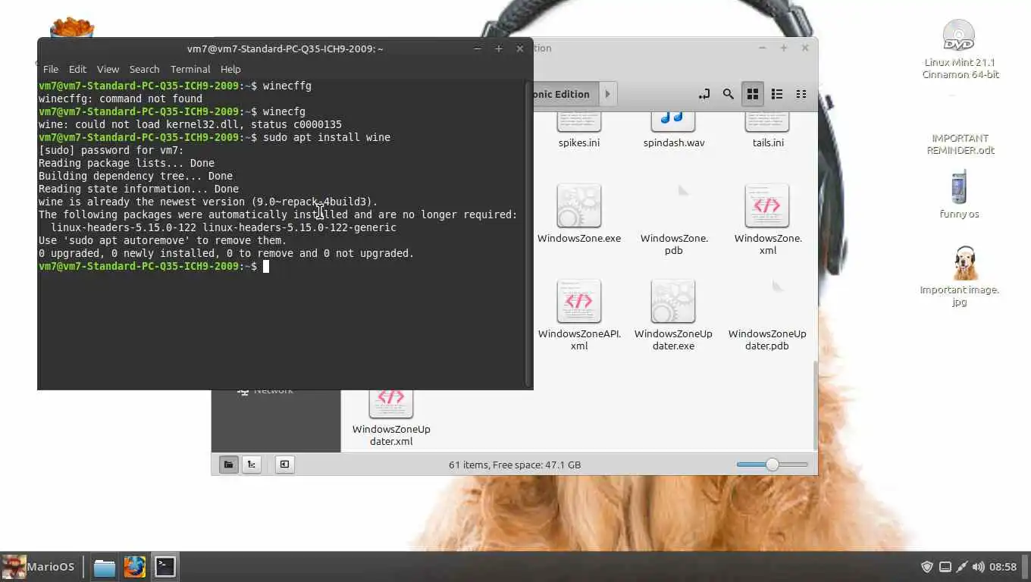Open the Files launcher on the taskbar
The image size is (1031, 582).
(x=105, y=567)
